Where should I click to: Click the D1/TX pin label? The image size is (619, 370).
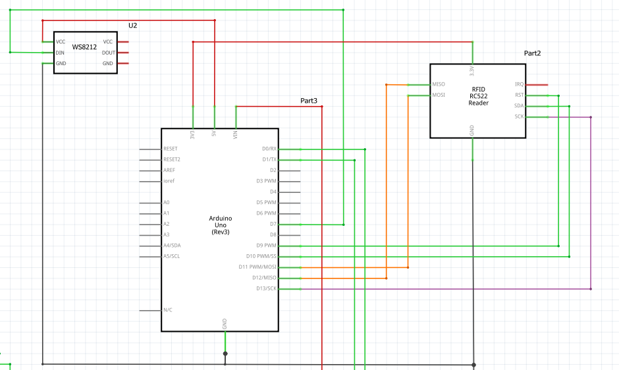269,159
